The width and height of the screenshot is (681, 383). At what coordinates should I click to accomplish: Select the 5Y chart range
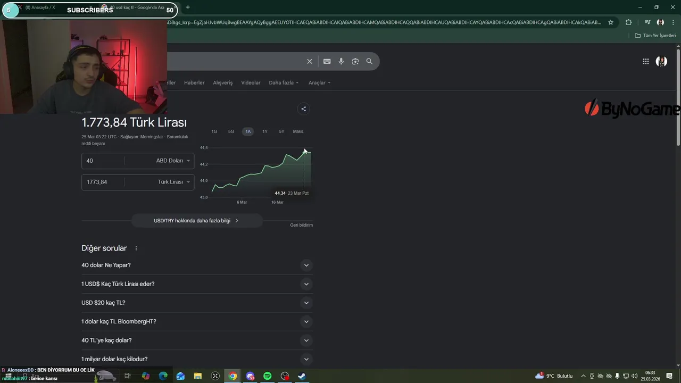(x=282, y=131)
